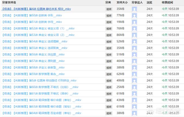Click the 分类 column header
The image size is (184, 117).
108,3
